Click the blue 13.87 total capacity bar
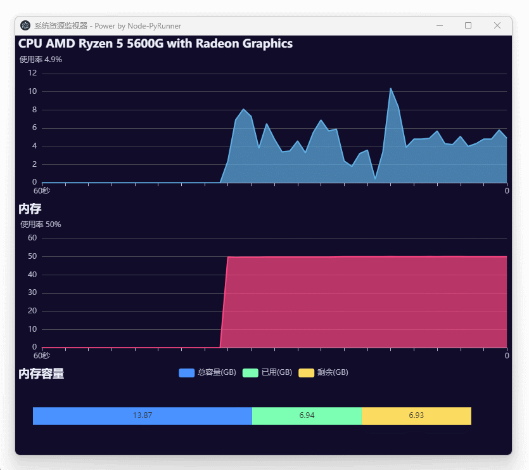The image size is (529, 470). point(143,415)
